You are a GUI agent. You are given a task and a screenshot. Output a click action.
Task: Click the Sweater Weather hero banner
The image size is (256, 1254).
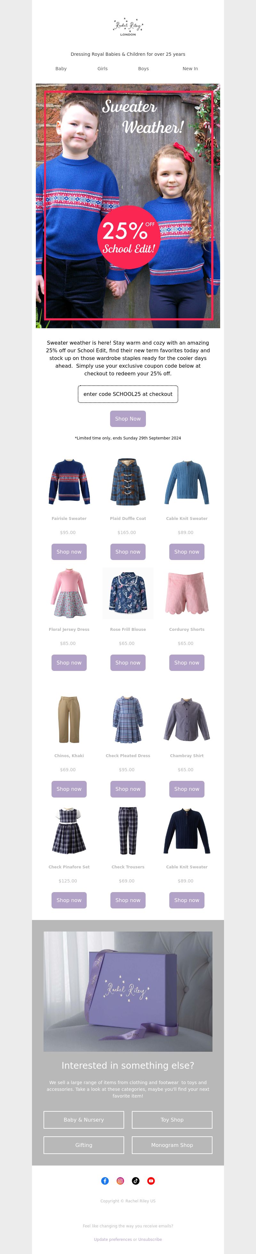pos(128,206)
